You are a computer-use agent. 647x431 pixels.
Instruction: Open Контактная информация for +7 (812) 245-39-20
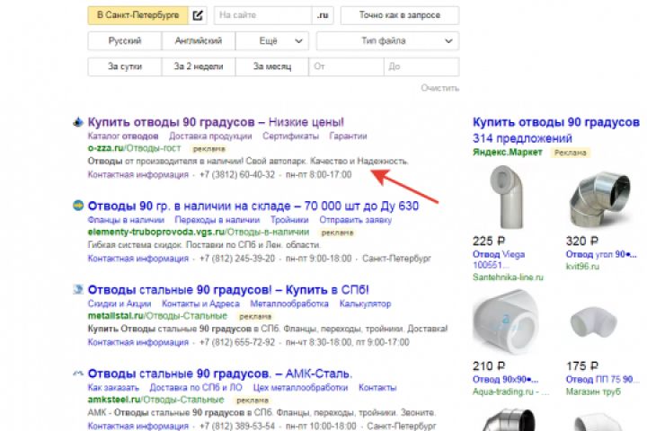click(x=137, y=259)
